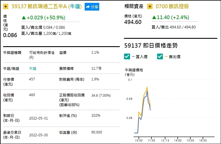Open the 0700 騰訊控股 link
Viewport: 221px width, 144px height.
click(x=172, y=6)
